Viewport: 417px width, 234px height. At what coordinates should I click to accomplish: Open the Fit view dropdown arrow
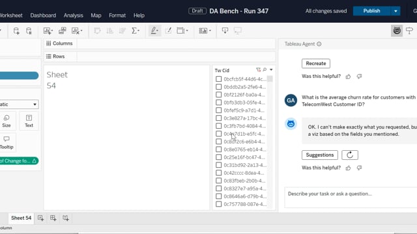[187, 31]
